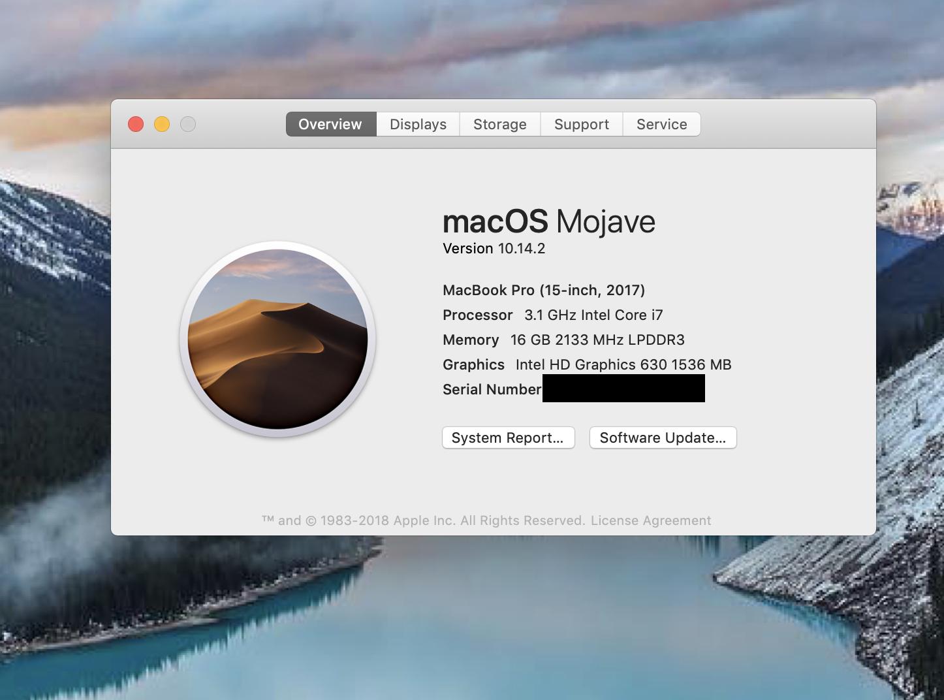
Task: Click the Software Update... button
Action: pyautogui.click(x=663, y=438)
